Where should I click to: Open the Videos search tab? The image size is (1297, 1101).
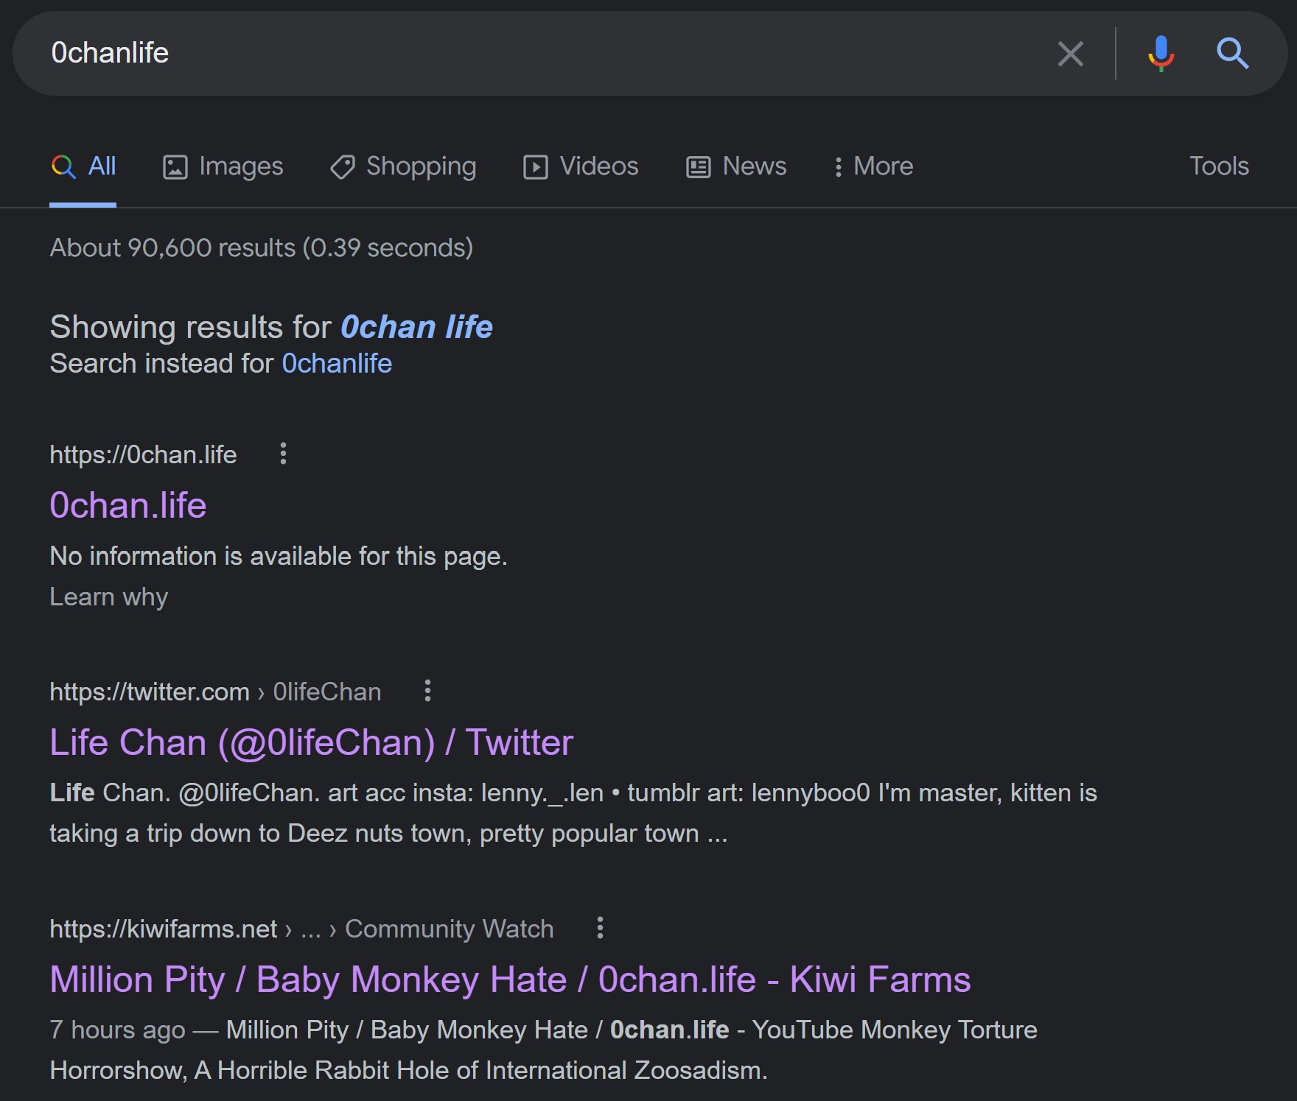tap(581, 166)
